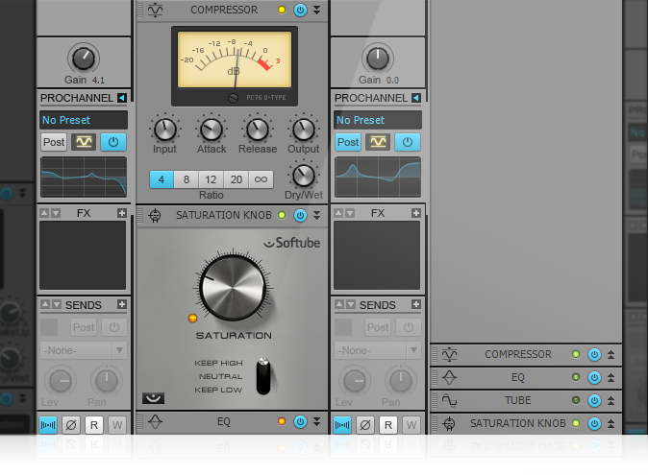Select compression ratio 20
Image resolution: width=648 pixels, height=475 pixels.
pos(236,179)
